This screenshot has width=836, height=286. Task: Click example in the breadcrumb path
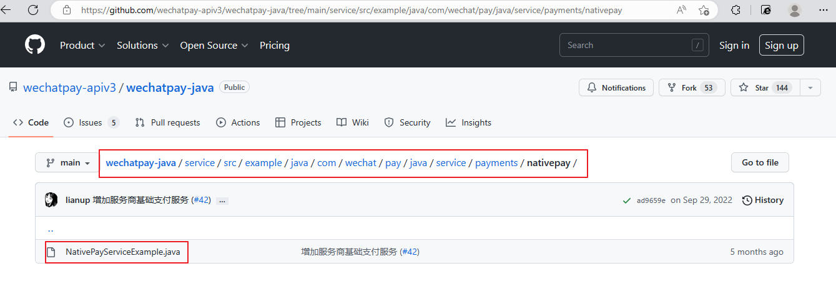(x=263, y=163)
